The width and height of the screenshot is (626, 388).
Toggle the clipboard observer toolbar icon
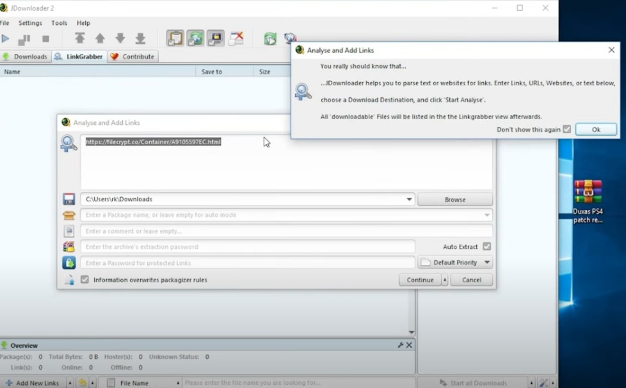point(175,38)
